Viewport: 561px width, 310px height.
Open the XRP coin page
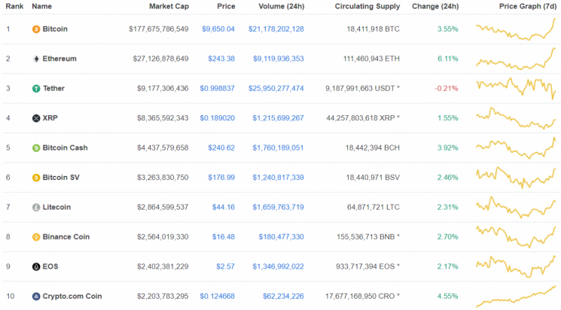[50, 118]
